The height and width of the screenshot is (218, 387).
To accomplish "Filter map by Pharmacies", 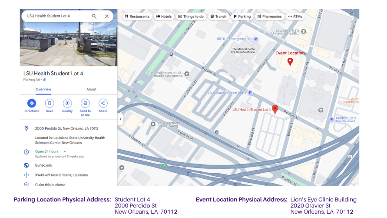I will [x=269, y=17].
